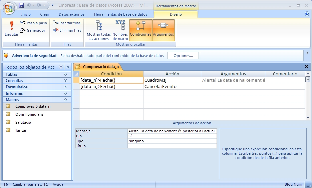Toggle the Condiciones column button
312x188 pixels.
140,29
